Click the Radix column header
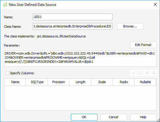 point(124,82)
